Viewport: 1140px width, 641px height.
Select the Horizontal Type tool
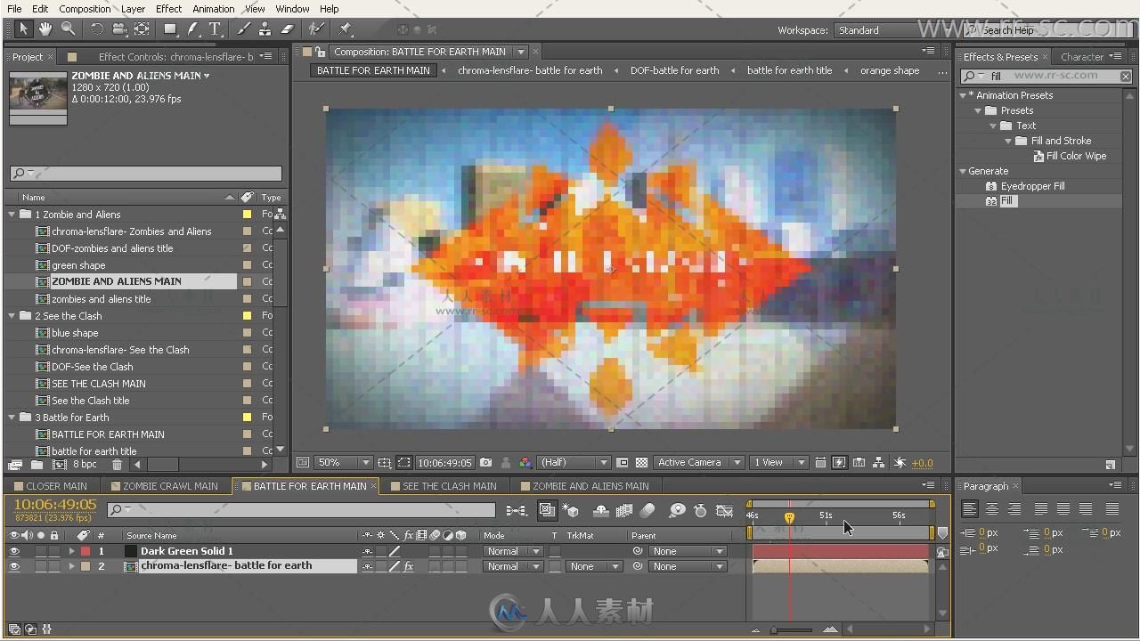click(x=215, y=29)
